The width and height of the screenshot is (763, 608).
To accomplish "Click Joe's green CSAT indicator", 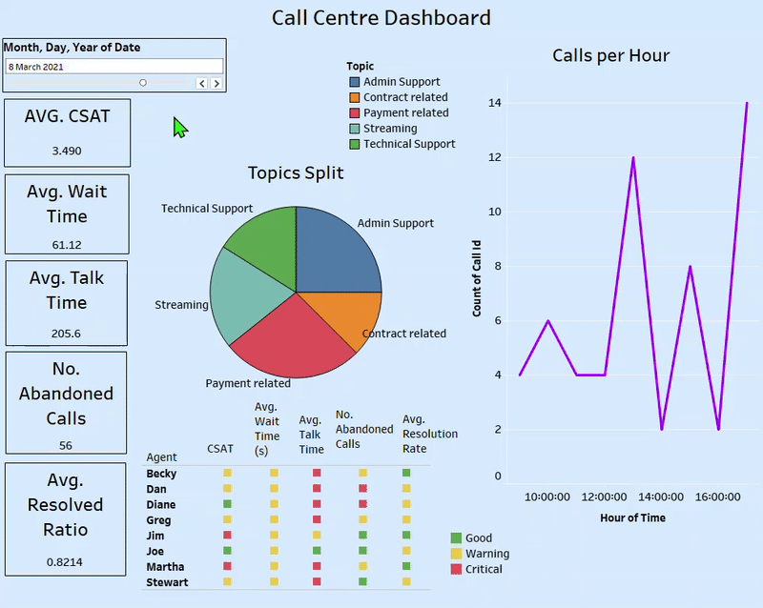I will tap(227, 551).
